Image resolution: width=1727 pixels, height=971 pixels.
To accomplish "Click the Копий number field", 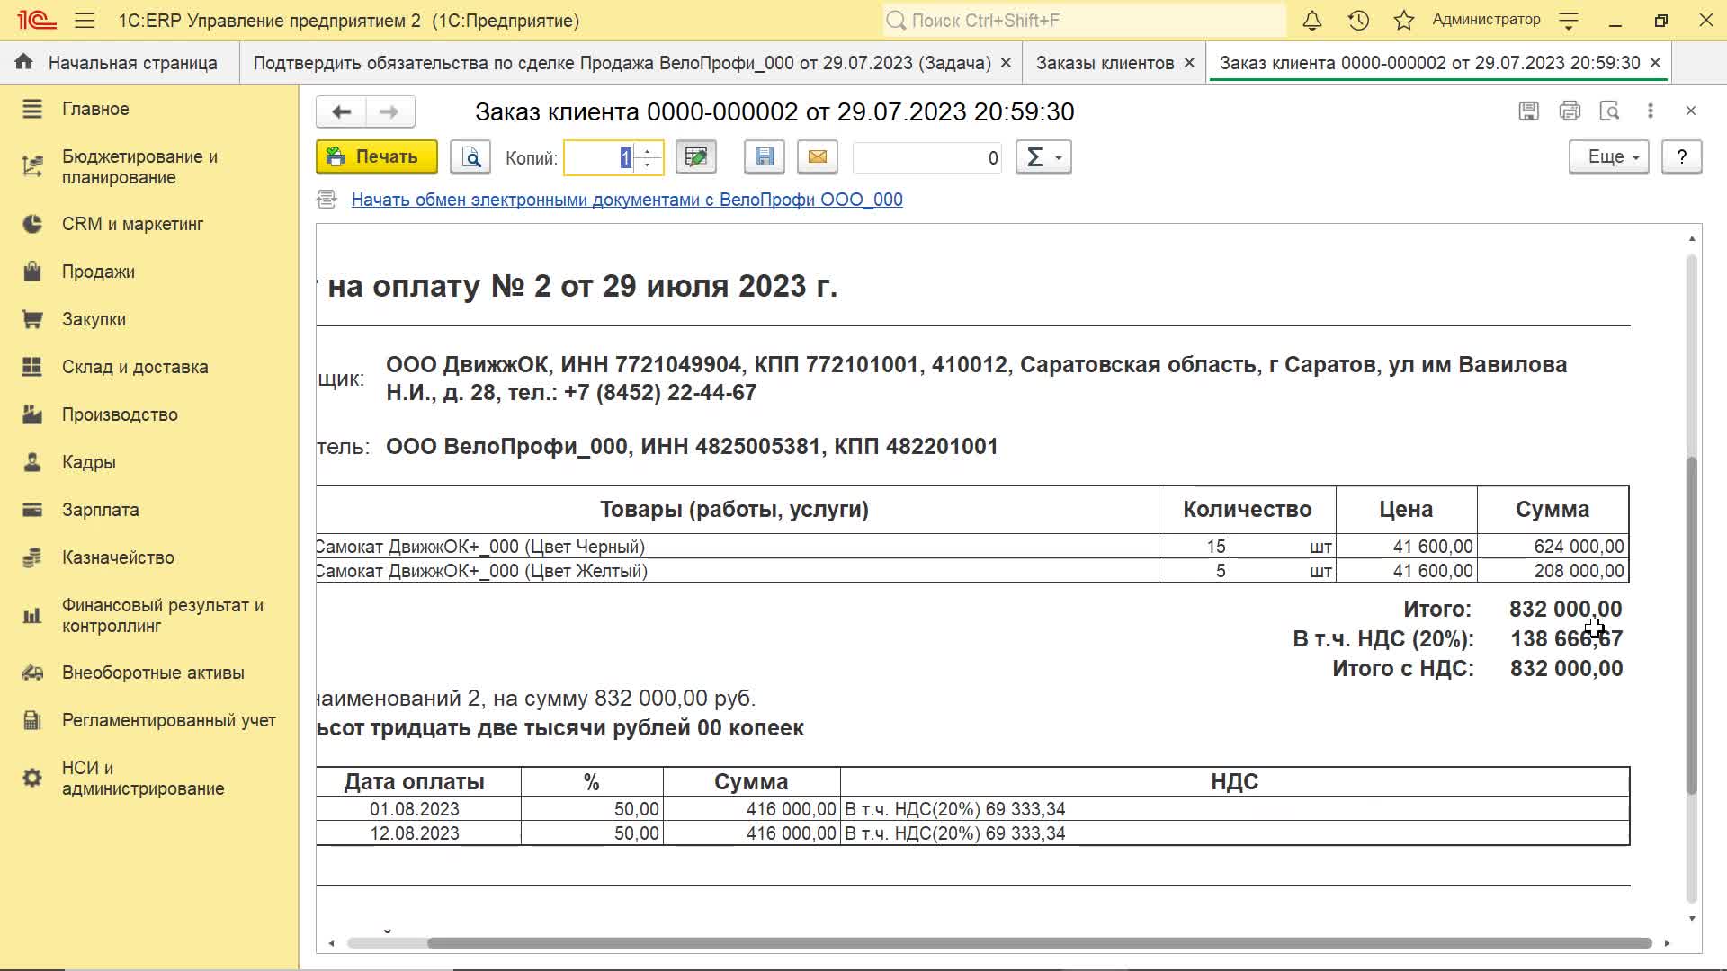I will pyautogui.click(x=600, y=158).
